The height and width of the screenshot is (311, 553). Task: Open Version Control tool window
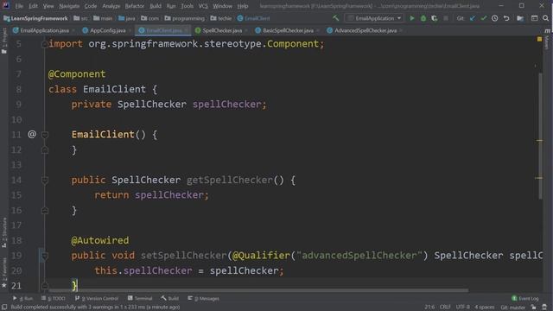point(97,298)
